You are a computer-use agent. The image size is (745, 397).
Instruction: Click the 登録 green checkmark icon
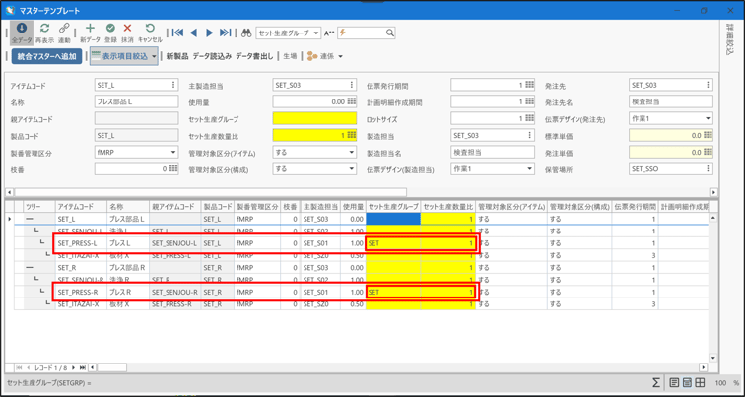[x=110, y=30]
